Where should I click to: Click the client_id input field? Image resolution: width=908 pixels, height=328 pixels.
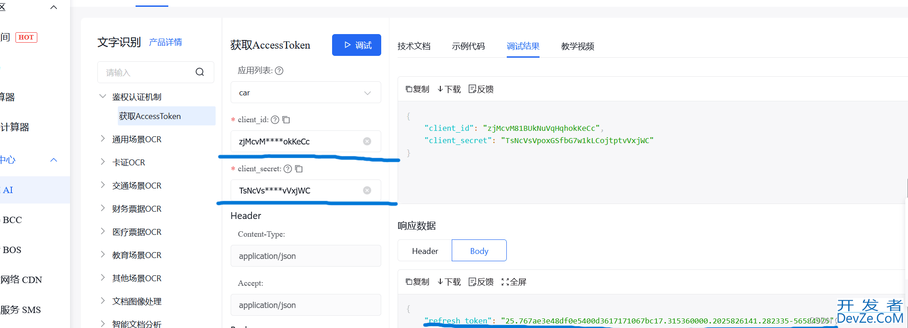[306, 141]
